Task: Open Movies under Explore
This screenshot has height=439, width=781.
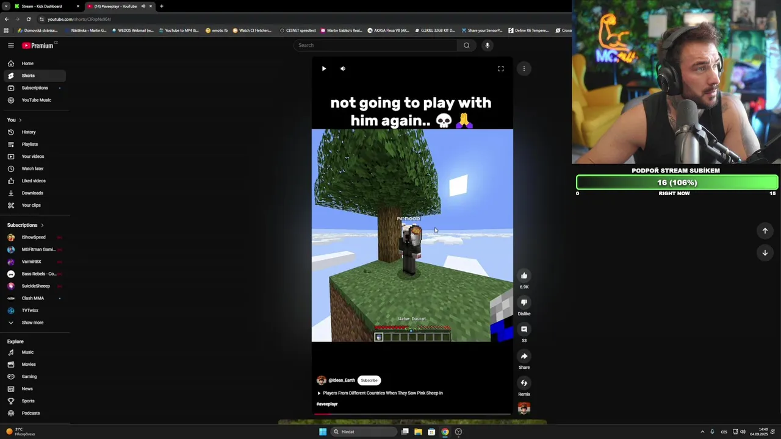Action: click(34, 365)
